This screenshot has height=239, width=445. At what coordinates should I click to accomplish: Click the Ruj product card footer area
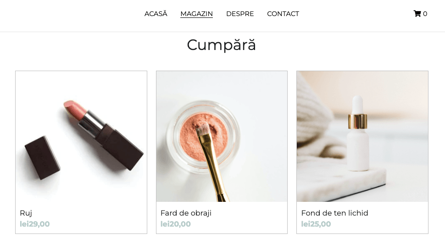pyautogui.click(x=81, y=218)
